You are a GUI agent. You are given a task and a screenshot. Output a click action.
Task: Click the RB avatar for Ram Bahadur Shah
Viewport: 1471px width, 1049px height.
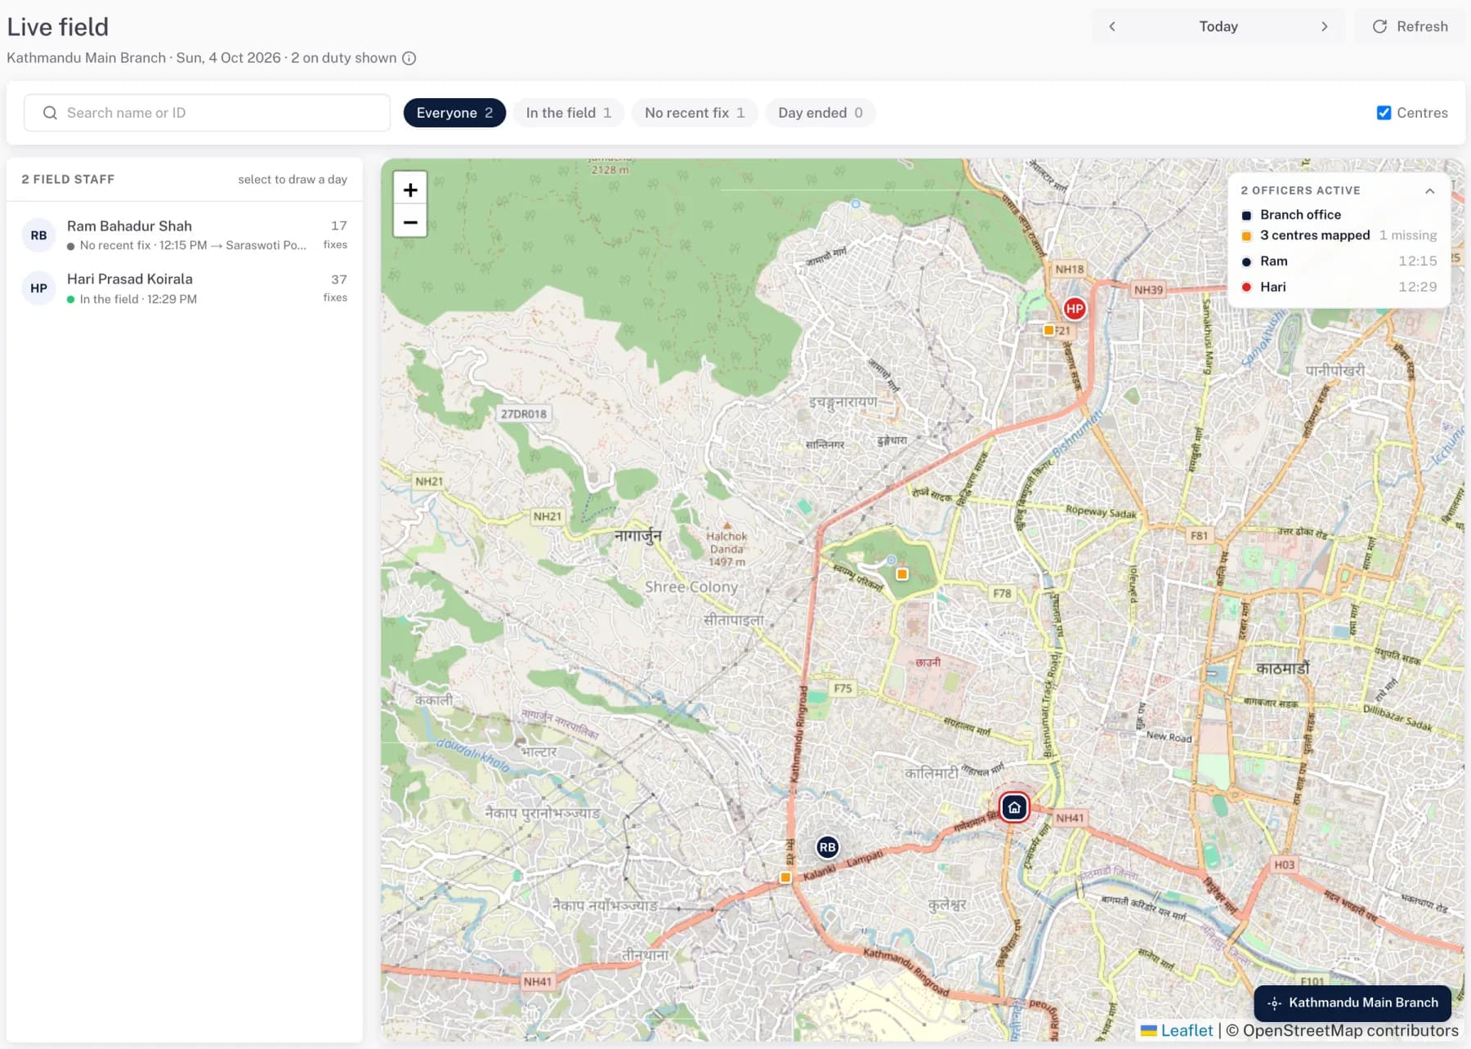point(38,235)
